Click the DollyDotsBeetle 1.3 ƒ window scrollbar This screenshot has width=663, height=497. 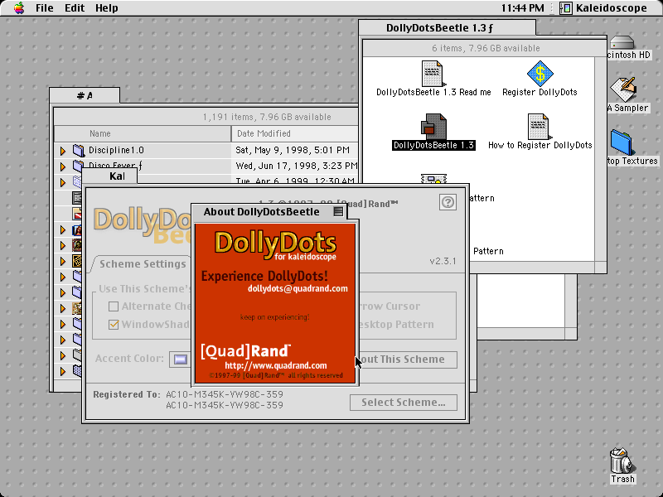coord(600,158)
